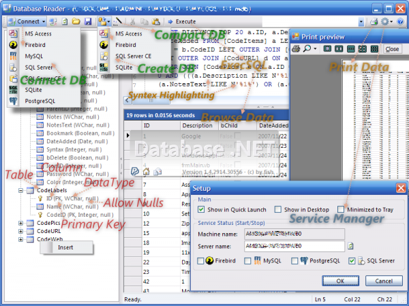Screen dimensions: 409x306
Task: Click the zoom magnifier in Print preview
Action: click(307, 49)
